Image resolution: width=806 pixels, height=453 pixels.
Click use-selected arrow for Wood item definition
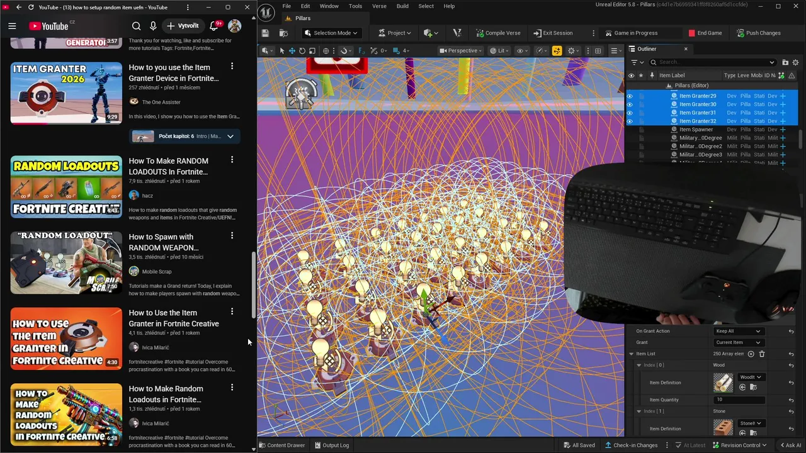[x=742, y=387]
